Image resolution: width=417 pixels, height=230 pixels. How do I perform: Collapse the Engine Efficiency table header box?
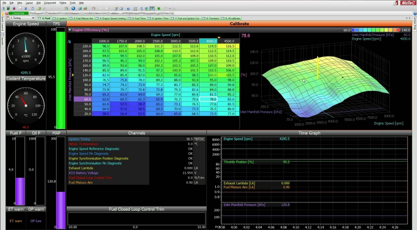70,30
